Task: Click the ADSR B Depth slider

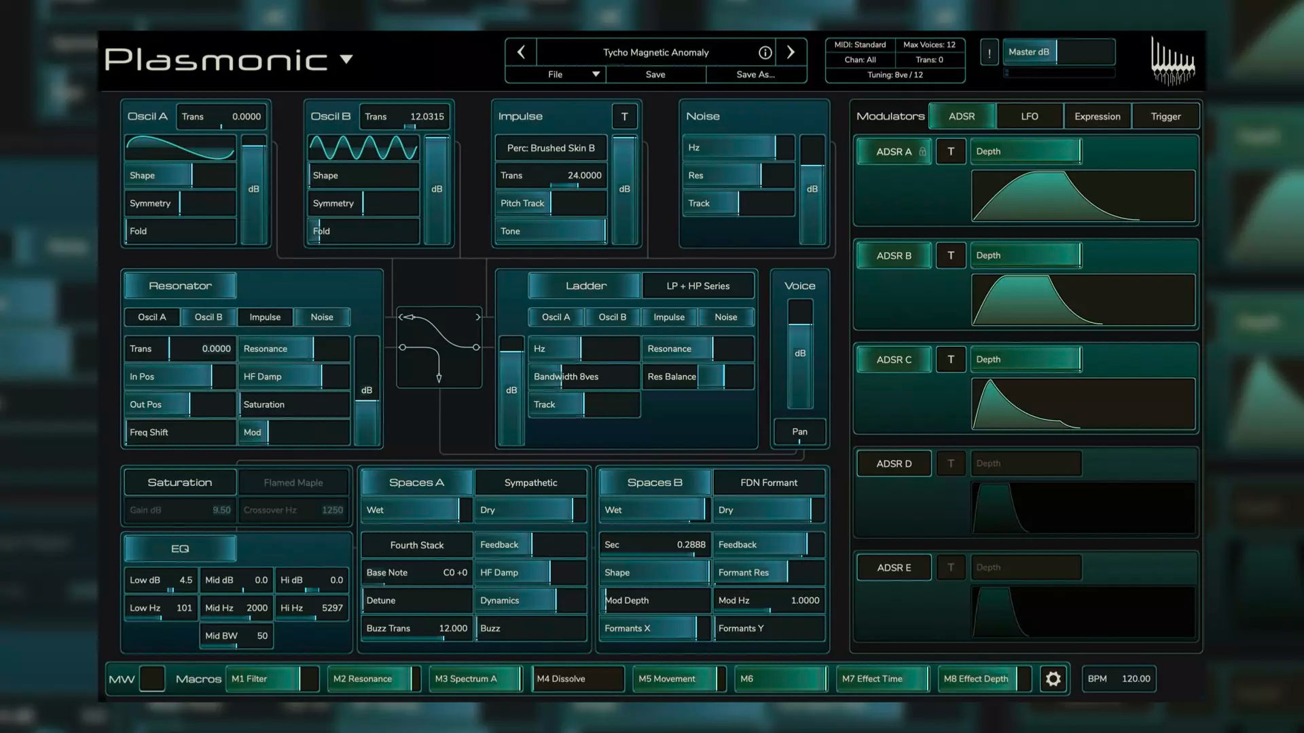Action: pos(1026,256)
